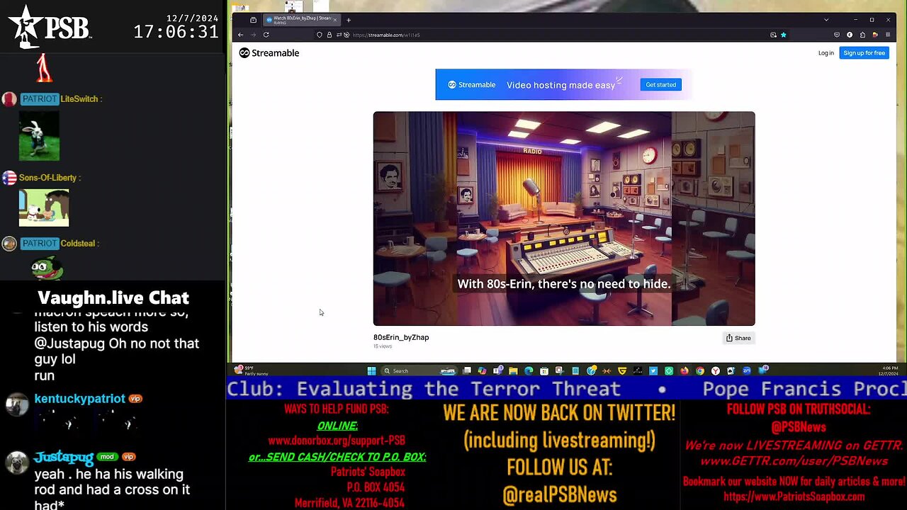The height and width of the screenshot is (510, 907).
Task: Open File Explorer from the taskbar
Action: (x=513, y=370)
